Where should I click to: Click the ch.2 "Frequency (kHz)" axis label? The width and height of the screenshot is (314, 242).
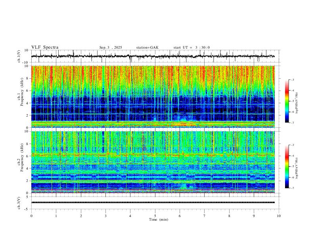point(22,157)
